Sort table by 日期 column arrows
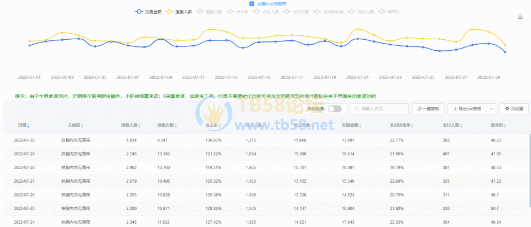Screen dimensions: 531x227 point(29,126)
